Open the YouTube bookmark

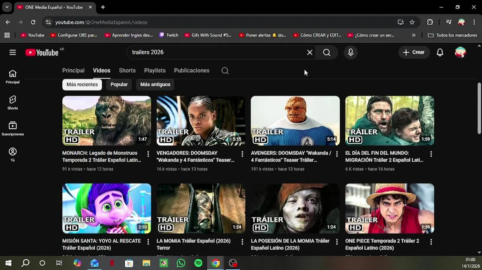(33, 35)
